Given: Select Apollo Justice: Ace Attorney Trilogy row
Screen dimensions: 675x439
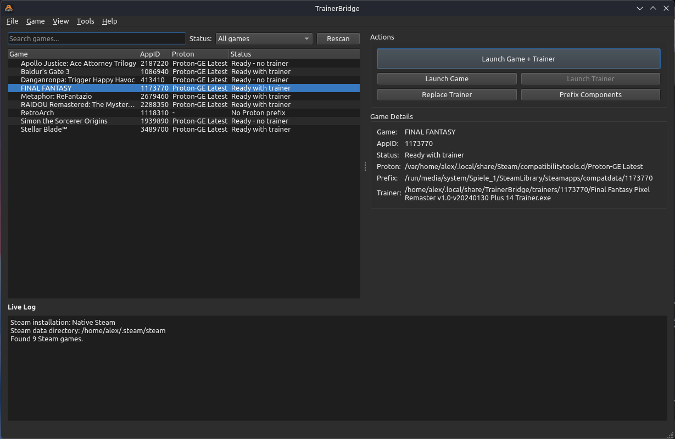Looking at the screenshot, I should 184,63.
